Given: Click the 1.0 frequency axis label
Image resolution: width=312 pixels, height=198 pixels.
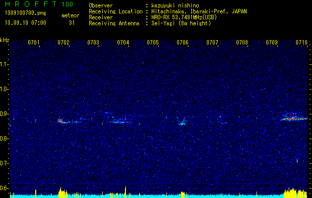Looking at the screenshot, I should 4,89.
